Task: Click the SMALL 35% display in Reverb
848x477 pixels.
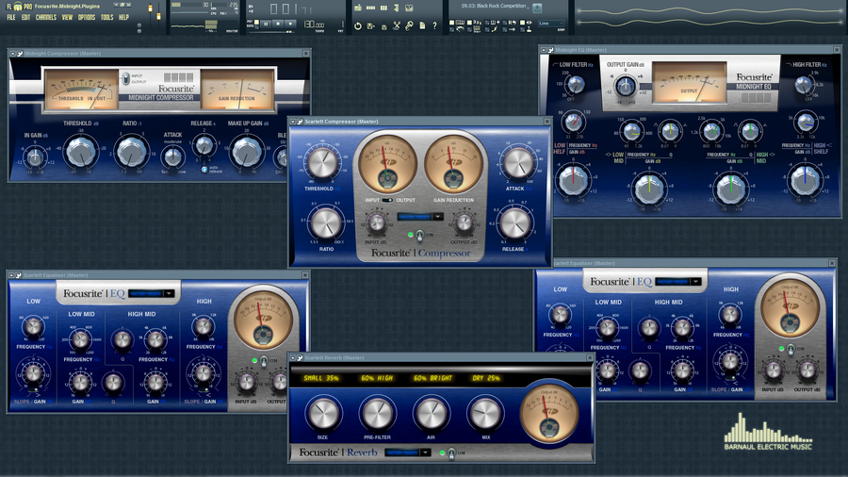Action: pos(321,378)
